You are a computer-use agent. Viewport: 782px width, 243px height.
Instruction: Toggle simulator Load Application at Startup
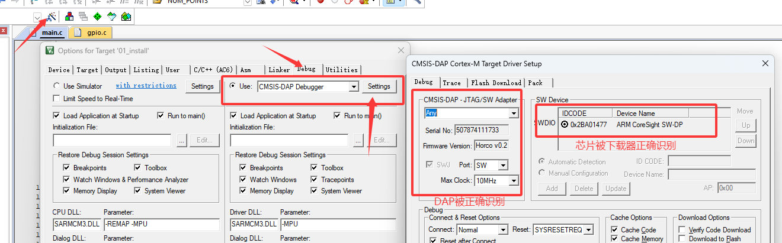pos(56,116)
